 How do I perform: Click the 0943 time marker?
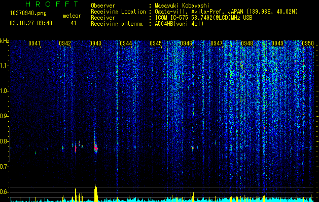[x=95, y=43]
